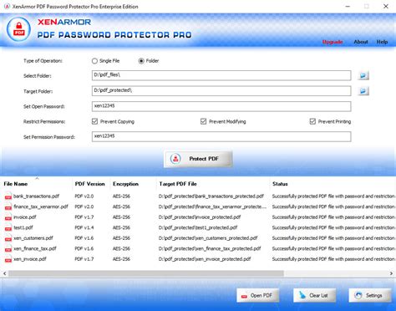396x311 pixels.
Task: Close the XenArmor window
Action: pyautogui.click(x=386, y=7)
